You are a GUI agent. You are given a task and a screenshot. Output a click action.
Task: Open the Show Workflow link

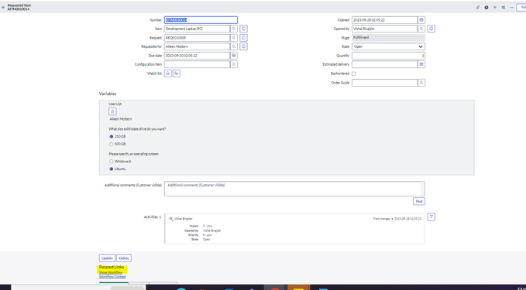click(x=111, y=272)
